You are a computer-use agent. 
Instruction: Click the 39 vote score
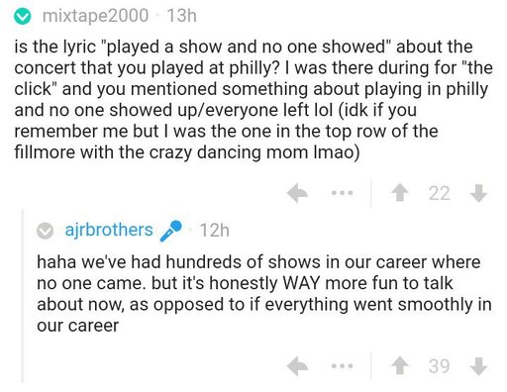(x=439, y=366)
